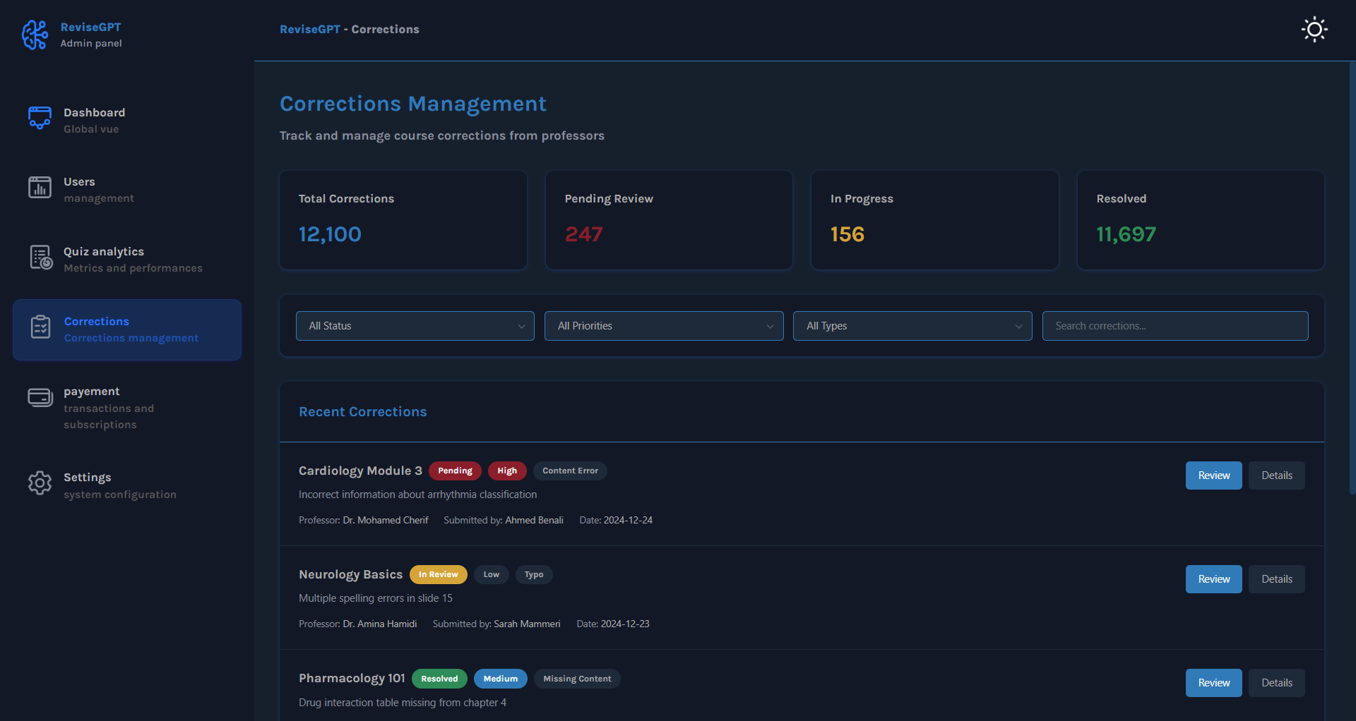Click professor Dr. Mohamed Cherif

[x=386, y=520]
